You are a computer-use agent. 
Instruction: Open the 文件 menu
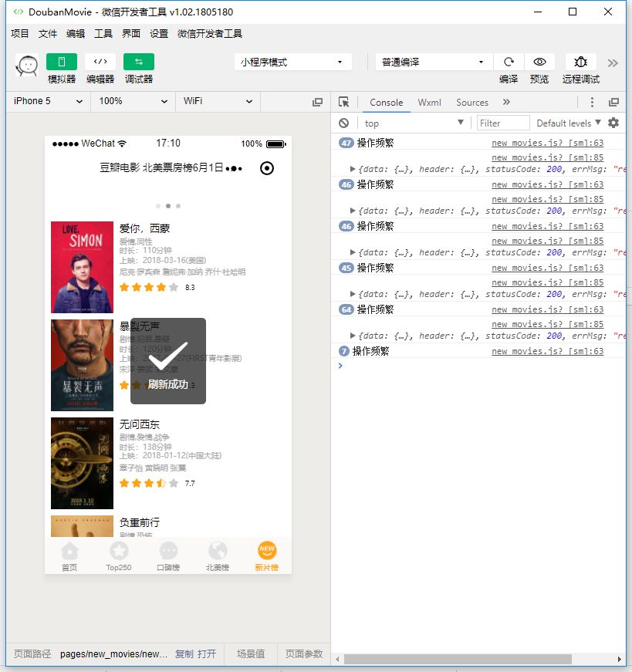coord(48,33)
